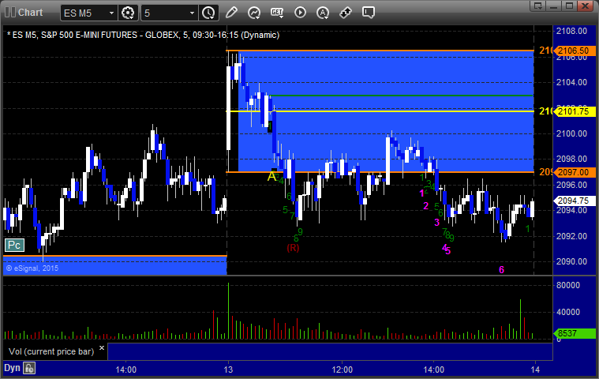Click the green 8537 volume marker
This screenshot has height=379, width=599.
click(x=575, y=333)
